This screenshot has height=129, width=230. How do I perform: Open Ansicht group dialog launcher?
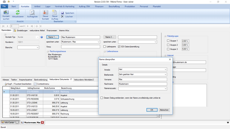pos(38,22)
